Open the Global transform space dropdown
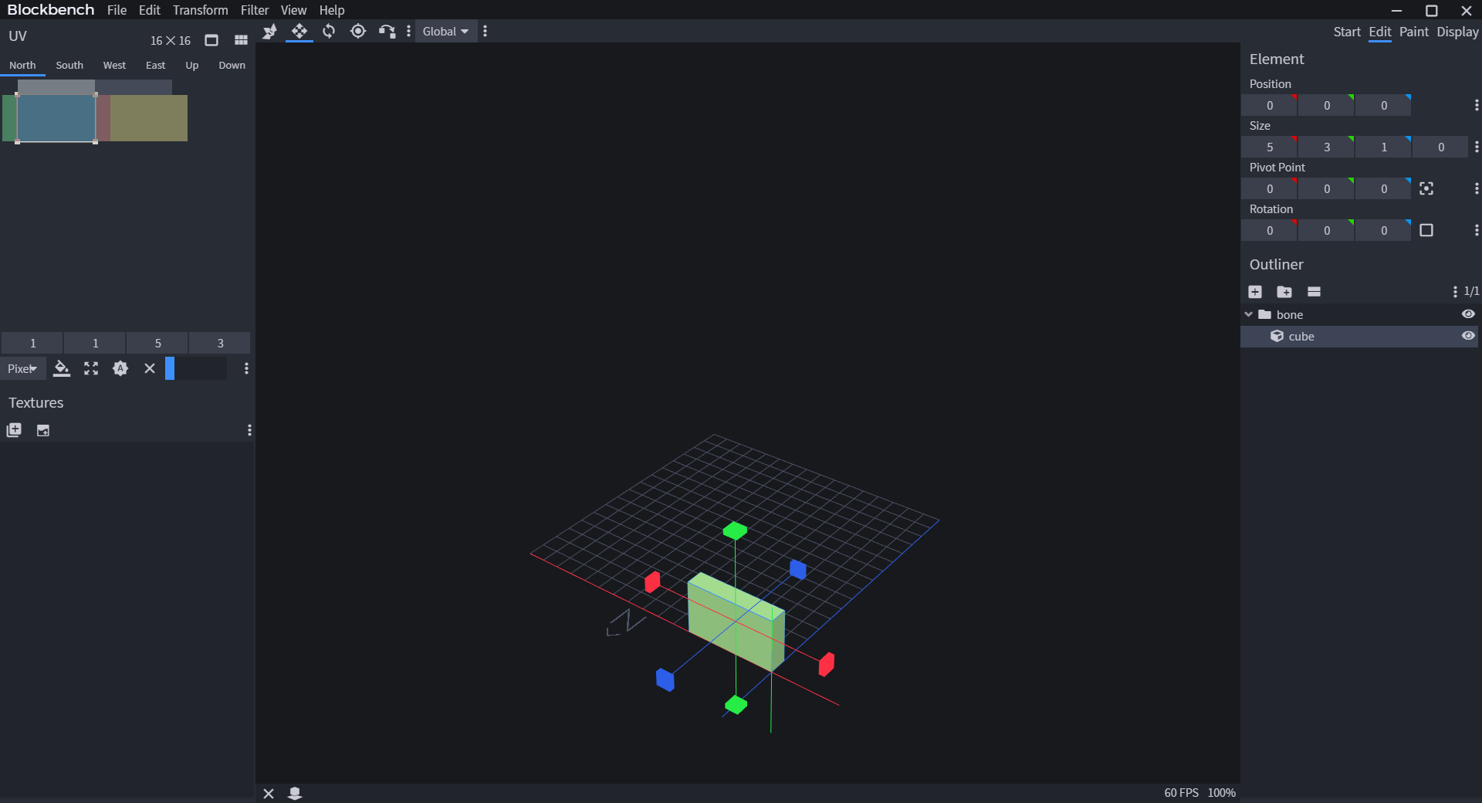 pyautogui.click(x=445, y=31)
